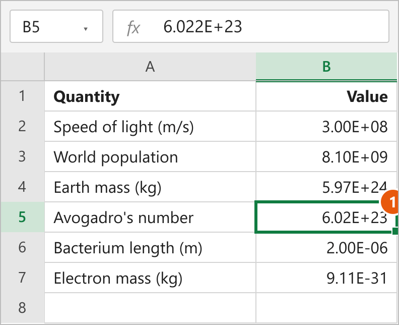
Task: Select row 2 header
Action: pos(22,126)
